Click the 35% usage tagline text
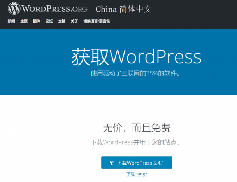The height and width of the screenshot is (182, 237). point(136,73)
